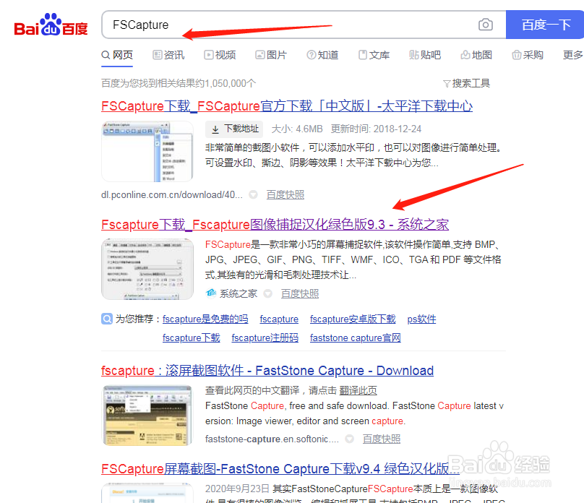Click the faststone-capture.en.softonic URL text
This screenshot has height=503, width=584.
pos(272,439)
